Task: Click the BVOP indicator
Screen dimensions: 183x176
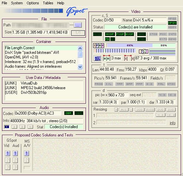Action: (129, 34)
